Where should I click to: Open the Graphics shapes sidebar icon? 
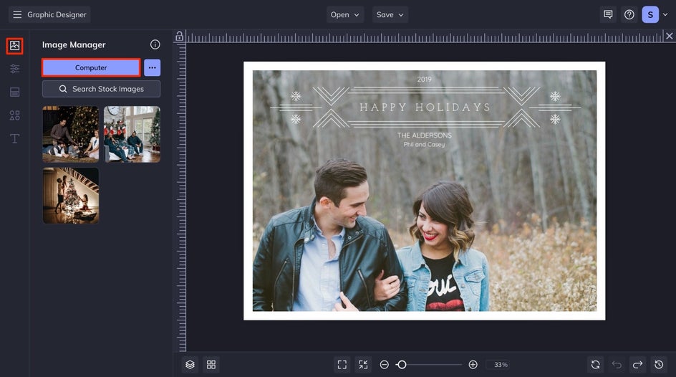[x=14, y=115]
